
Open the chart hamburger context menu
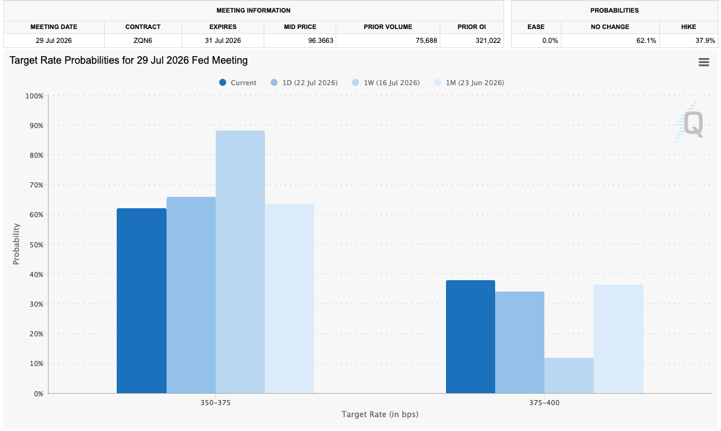(x=703, y=62)
